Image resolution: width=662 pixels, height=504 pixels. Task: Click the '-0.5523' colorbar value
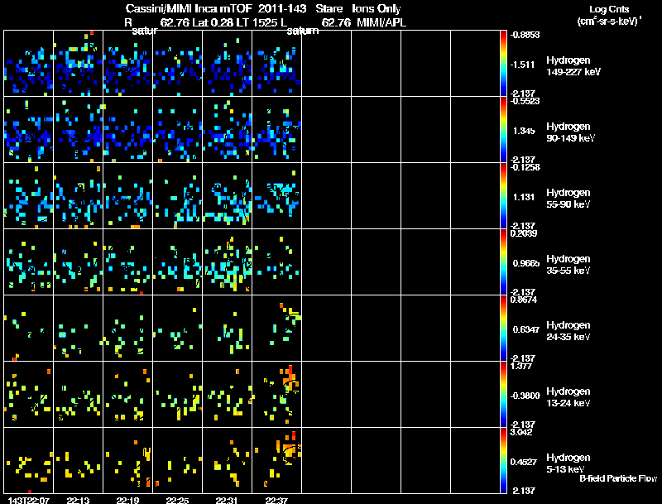coord(525,100)
